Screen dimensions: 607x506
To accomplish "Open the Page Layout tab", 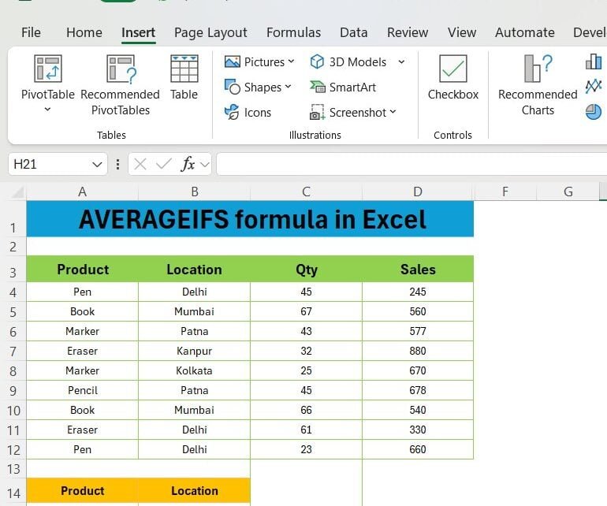I will 210,32.
